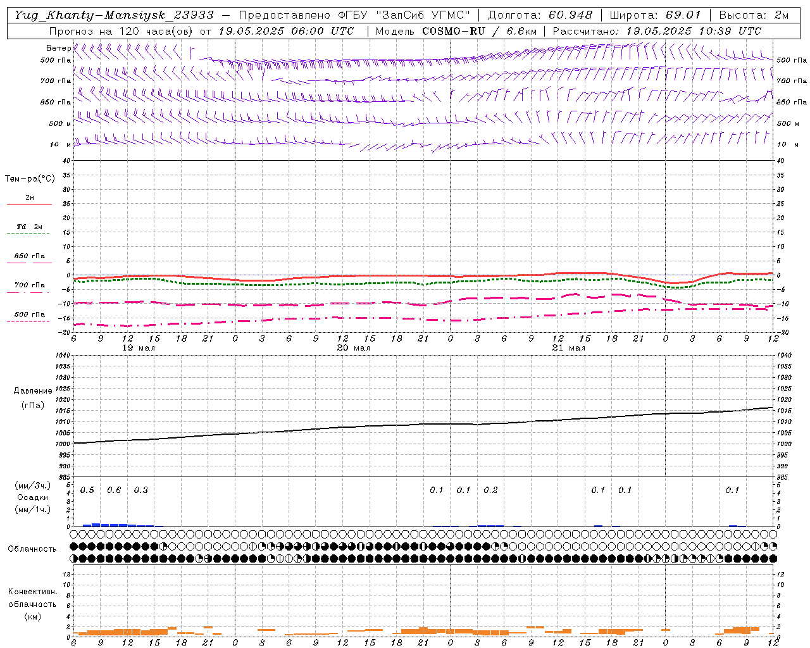The height and width of the screenshot is (648, 810).
Task: Click the station title Yug_Khanty-Mansiysk_23933
Action: tap(115, 15)
